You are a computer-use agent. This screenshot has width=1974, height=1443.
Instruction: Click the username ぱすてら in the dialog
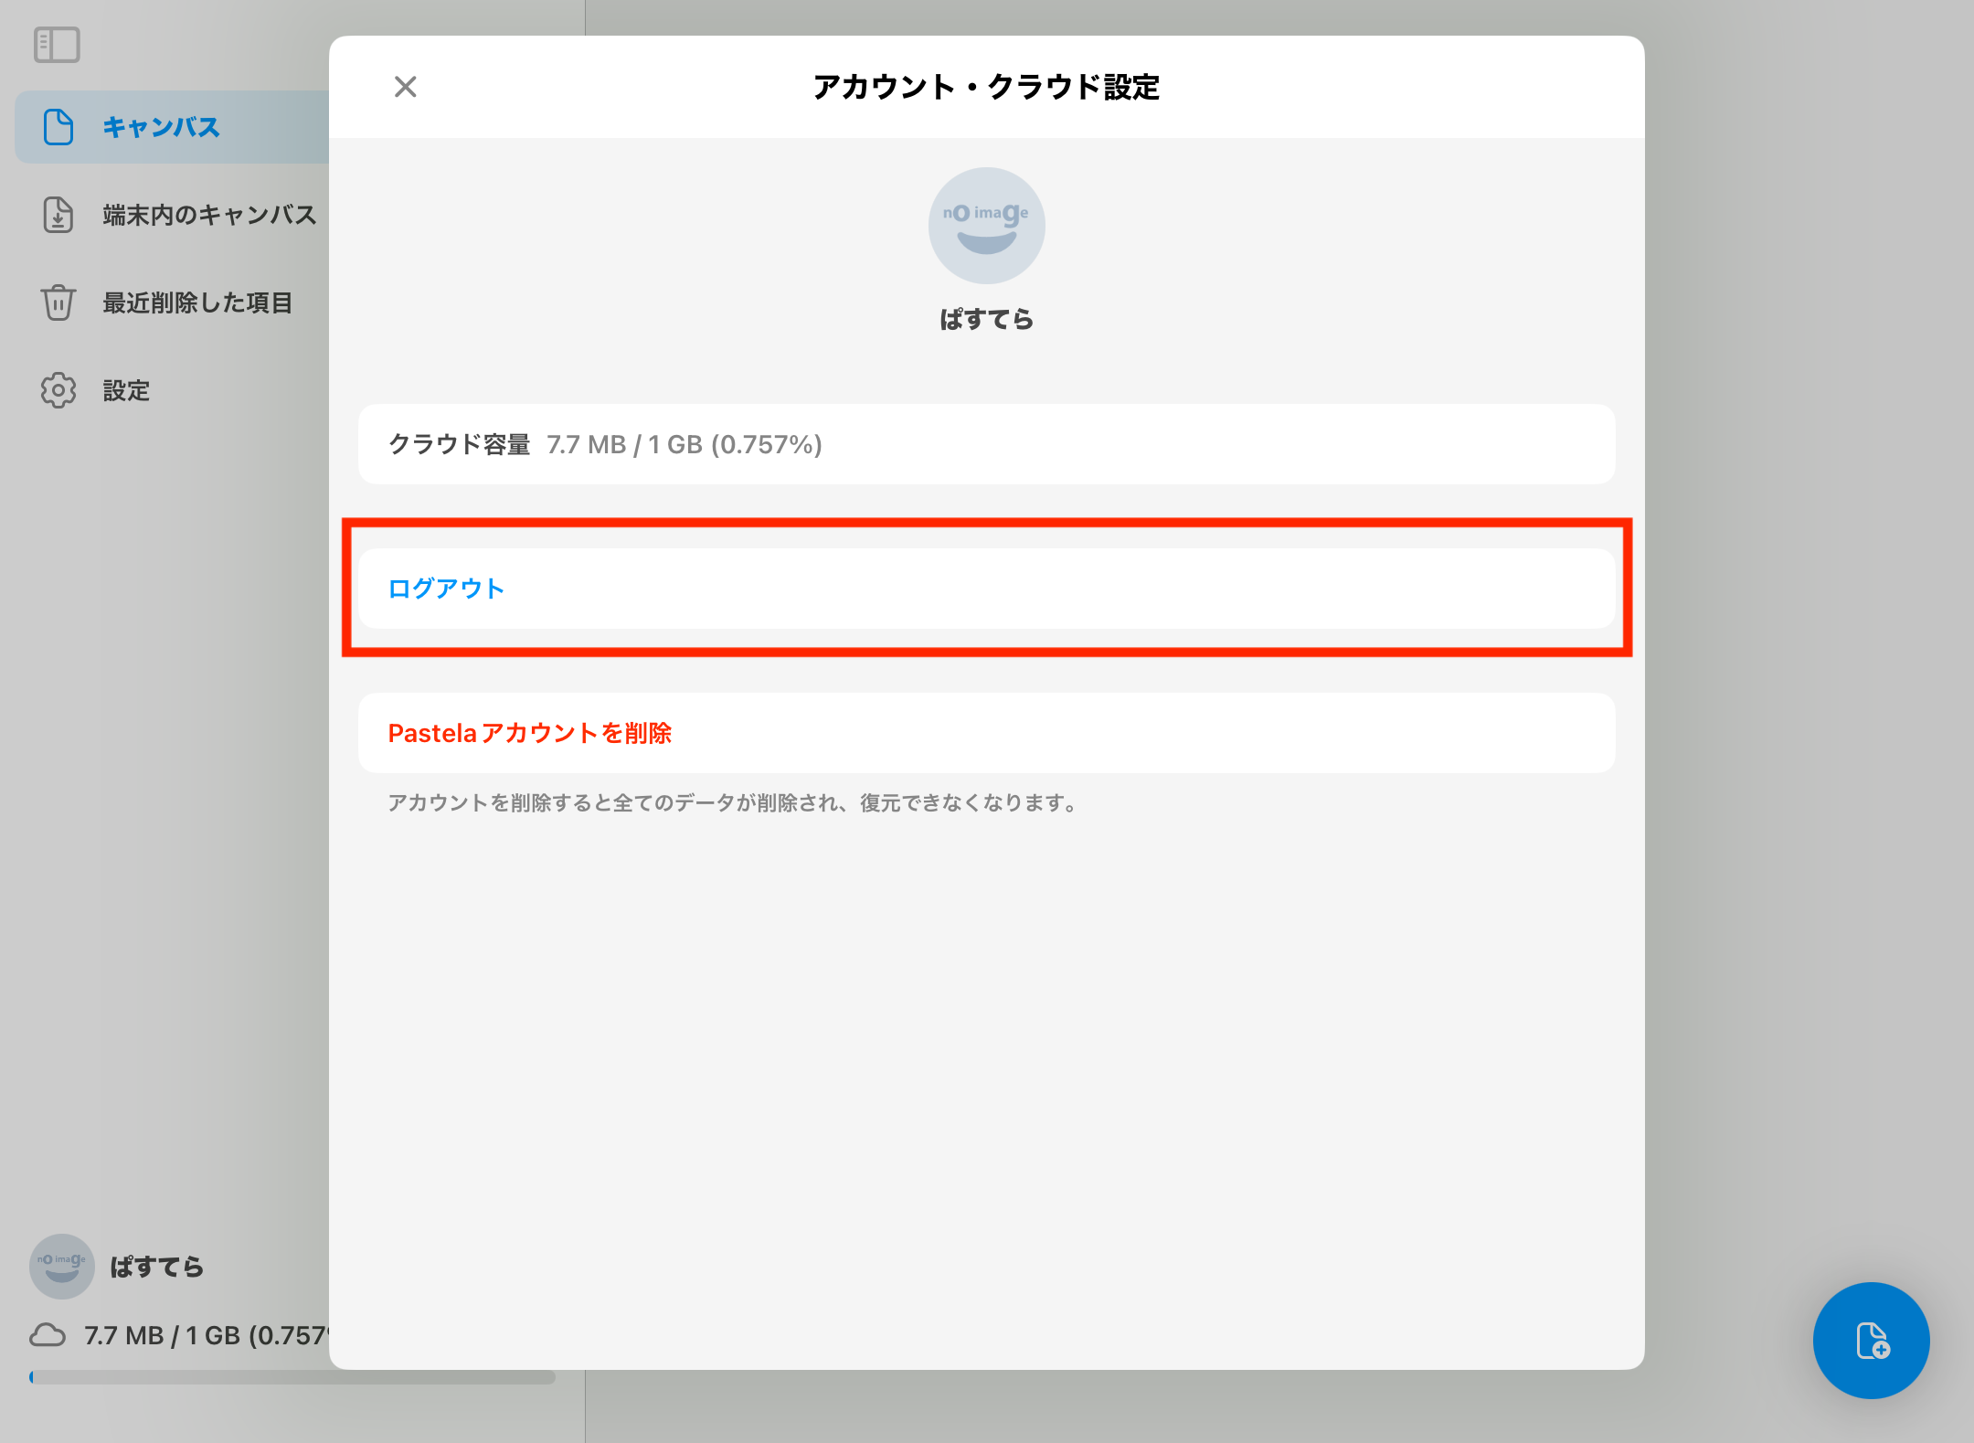(986, 319)
